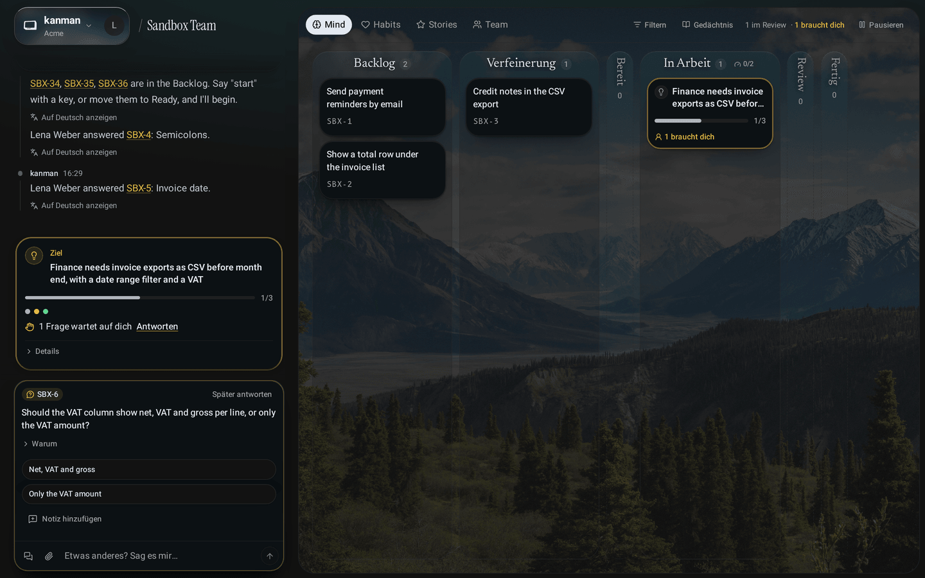Select the 'Only the VAT amount' option

(149, 494)
